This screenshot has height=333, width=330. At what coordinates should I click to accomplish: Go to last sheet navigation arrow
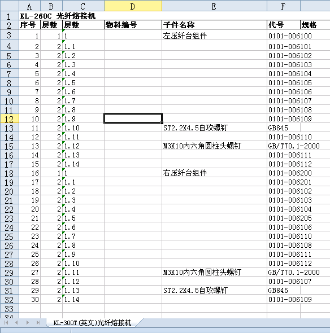(38, 323)
